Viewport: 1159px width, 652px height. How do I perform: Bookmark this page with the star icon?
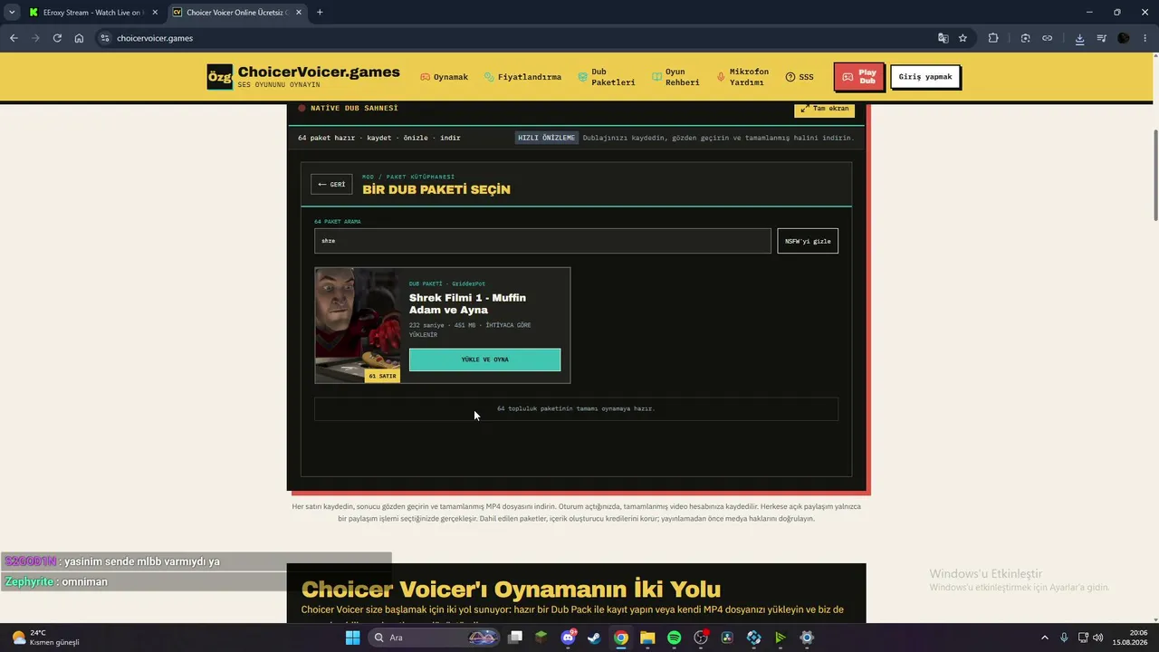pos(963,38)
